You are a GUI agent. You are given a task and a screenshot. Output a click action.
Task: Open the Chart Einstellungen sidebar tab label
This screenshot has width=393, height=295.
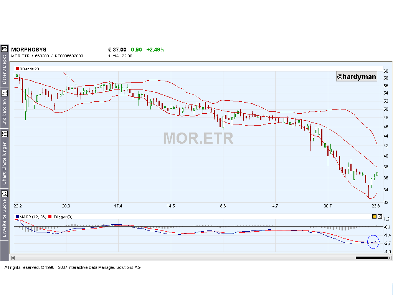point(4,163)
